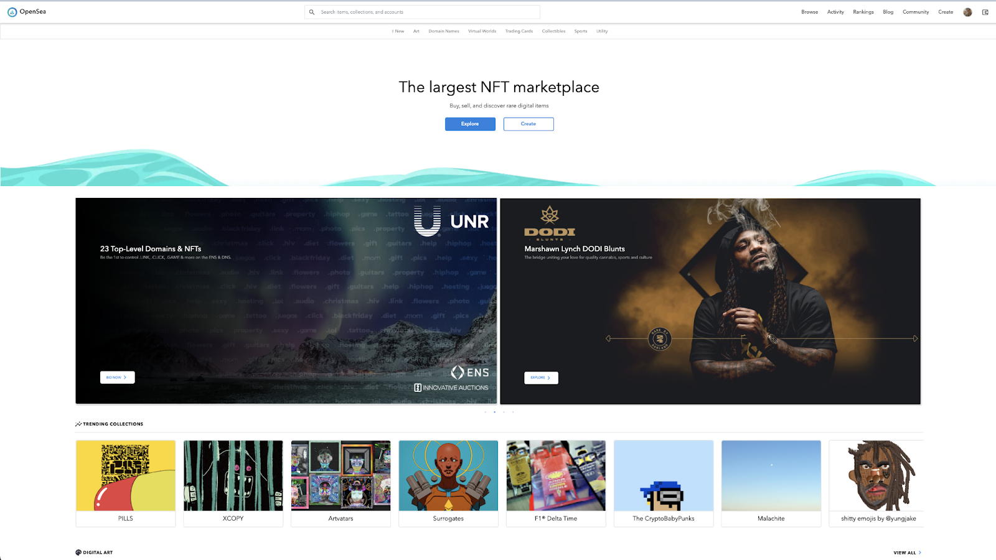Open the PILLS collection thumbnail
Screen dimensions: 996x560
(x=126, y=476)
